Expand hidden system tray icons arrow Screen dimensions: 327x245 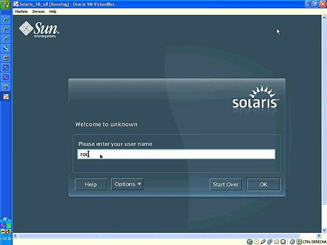click(6, 219)
